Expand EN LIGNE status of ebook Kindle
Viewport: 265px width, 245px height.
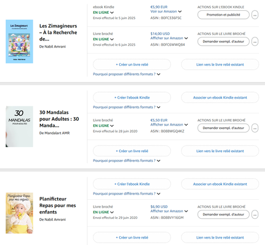click(103, 12)
